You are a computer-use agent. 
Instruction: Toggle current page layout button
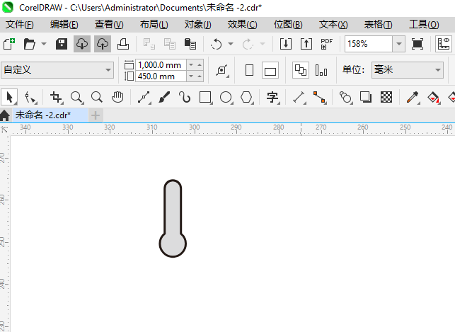tap(321, 70)
